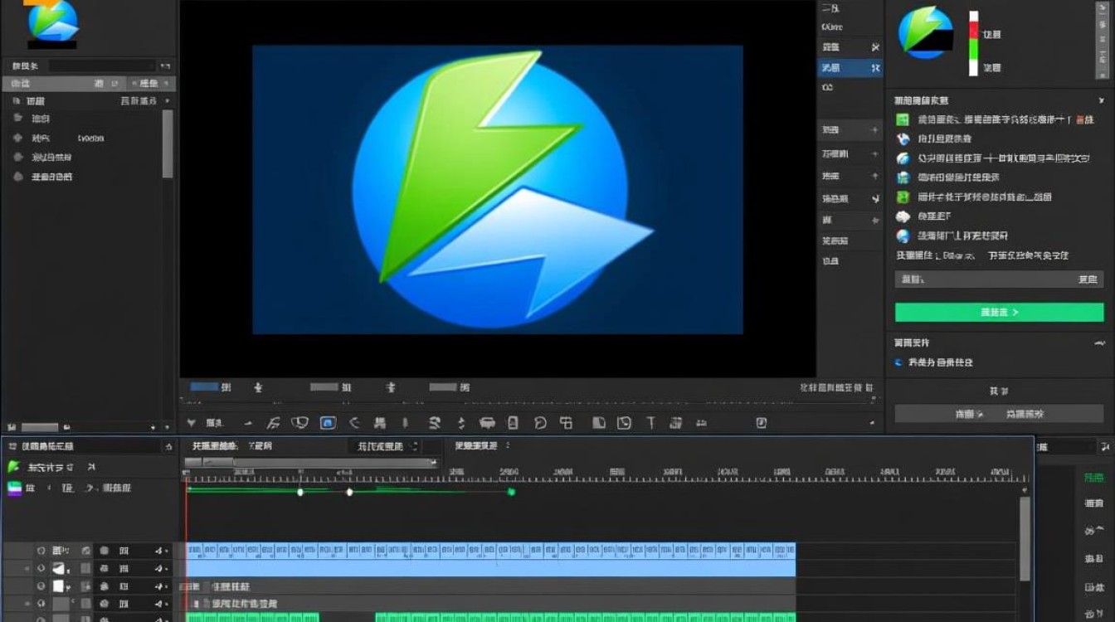
Task: Click the vertical scrollbar on the timeline's right edge
Action: coord(1025,538)
